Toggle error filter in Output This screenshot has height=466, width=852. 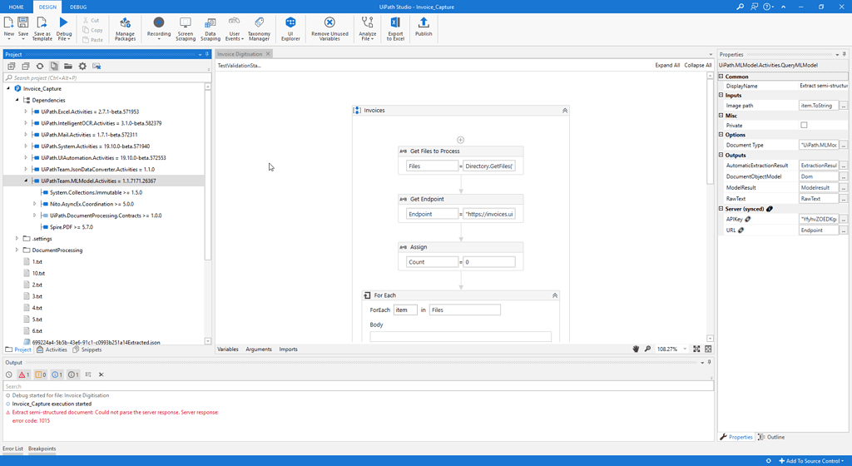24,374
